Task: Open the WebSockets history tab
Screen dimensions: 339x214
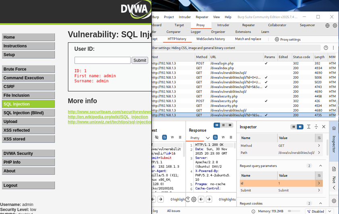Action: (x=210, y=39)
